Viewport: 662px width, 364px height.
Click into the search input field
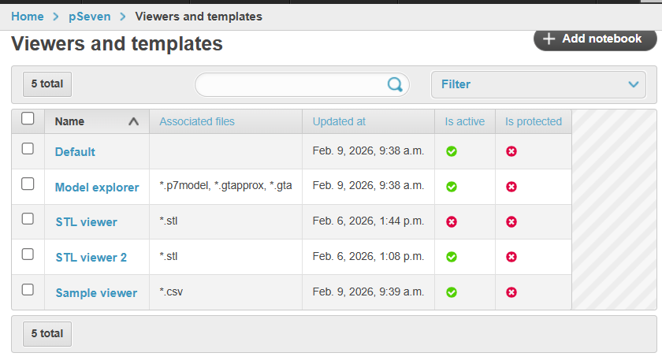(292, 85)
